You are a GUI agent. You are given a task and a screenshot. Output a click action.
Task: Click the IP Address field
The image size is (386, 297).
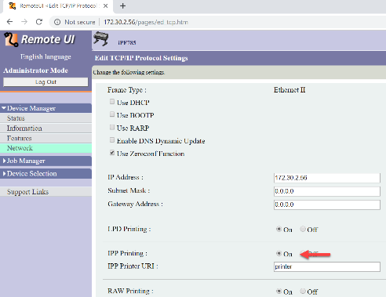[327, 178]
